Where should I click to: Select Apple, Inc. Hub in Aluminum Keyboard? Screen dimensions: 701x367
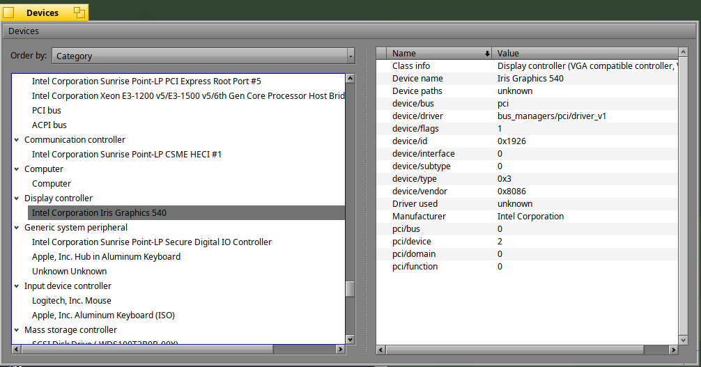click(x=106, y=256)
